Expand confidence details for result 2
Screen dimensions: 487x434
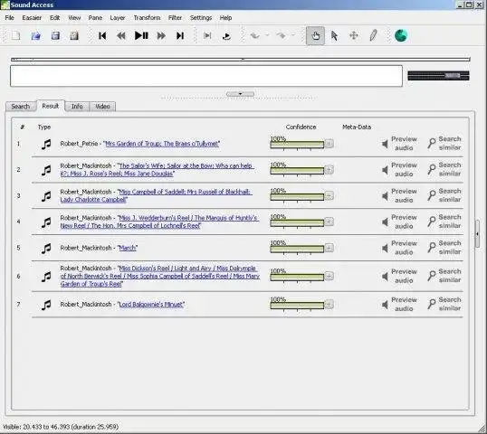(x=329, y=170)
